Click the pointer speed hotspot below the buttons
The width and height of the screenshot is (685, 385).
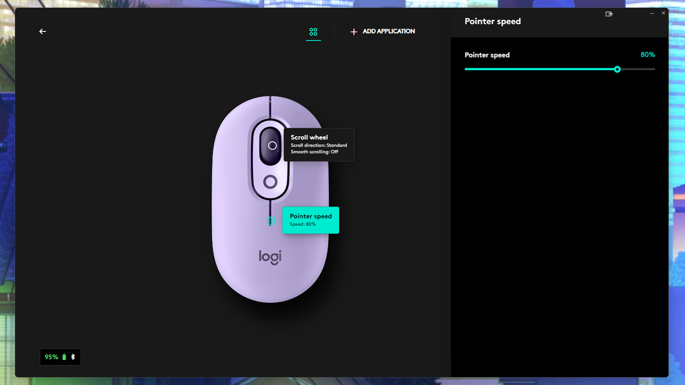point(271,220)
